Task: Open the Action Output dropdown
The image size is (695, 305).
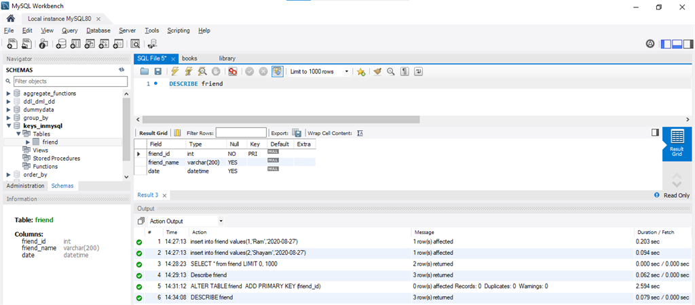Action: coord(185,221)
